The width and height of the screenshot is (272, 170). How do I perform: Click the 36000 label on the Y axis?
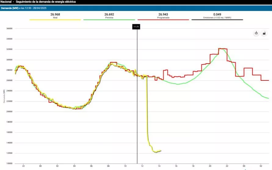9,29
